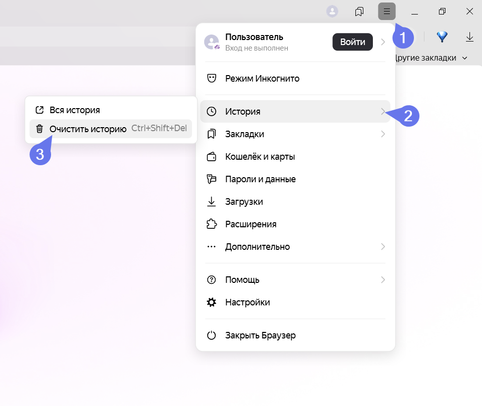The width and height of the screenshot is (482, 406).
Task: Expand the История submenu chevron
Action: coord(383,111)
